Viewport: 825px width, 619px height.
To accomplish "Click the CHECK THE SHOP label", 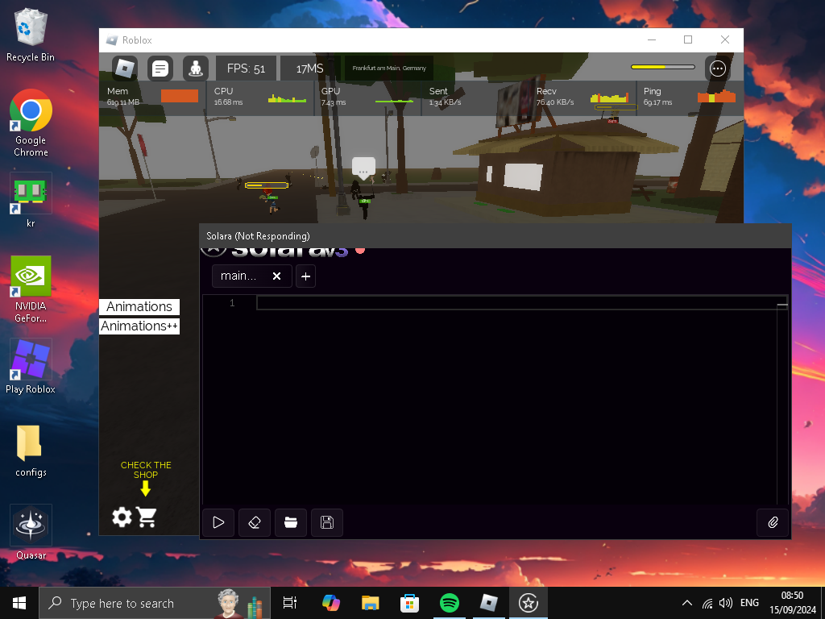I will pos(146,470).
